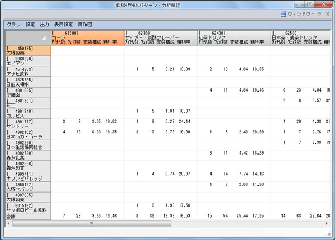Click cell 20.99 in 日本コカ・コーラ row

[258, 132]
